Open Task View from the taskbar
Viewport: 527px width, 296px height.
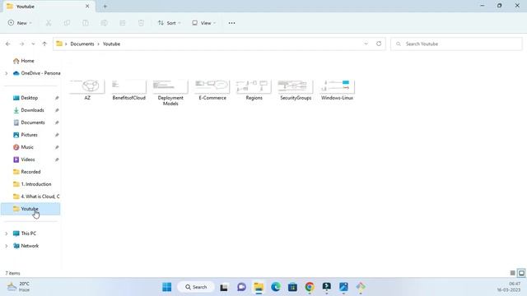click(224, 287)
